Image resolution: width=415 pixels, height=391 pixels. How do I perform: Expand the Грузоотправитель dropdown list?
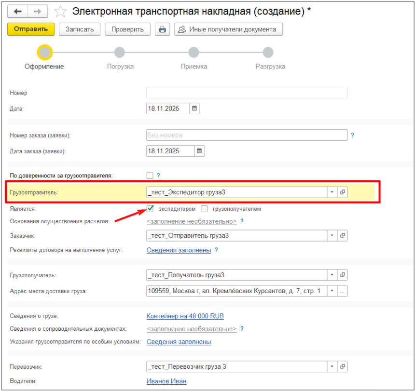(332, 192)
